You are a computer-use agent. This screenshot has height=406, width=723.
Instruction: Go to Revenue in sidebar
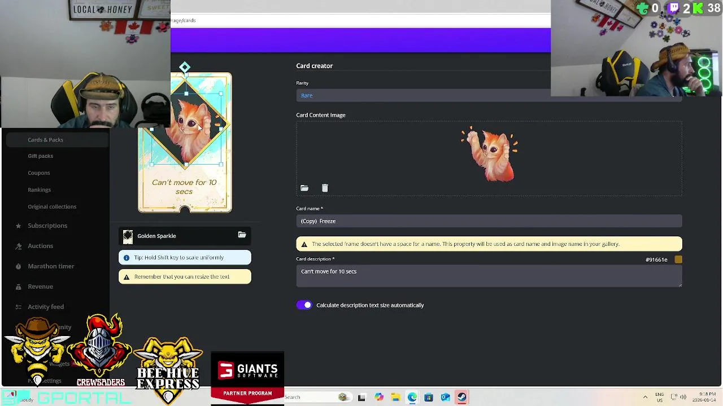pos(40,286)
